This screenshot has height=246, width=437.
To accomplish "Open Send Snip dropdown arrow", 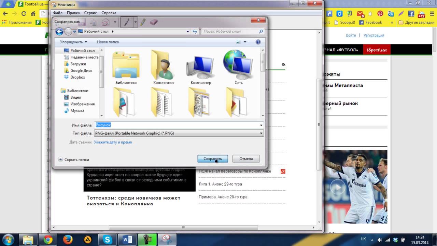I will (x=115, y=22).
